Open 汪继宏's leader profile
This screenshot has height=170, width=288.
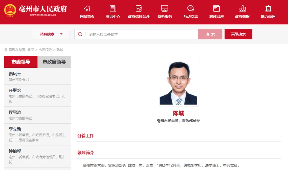[38, 96]
